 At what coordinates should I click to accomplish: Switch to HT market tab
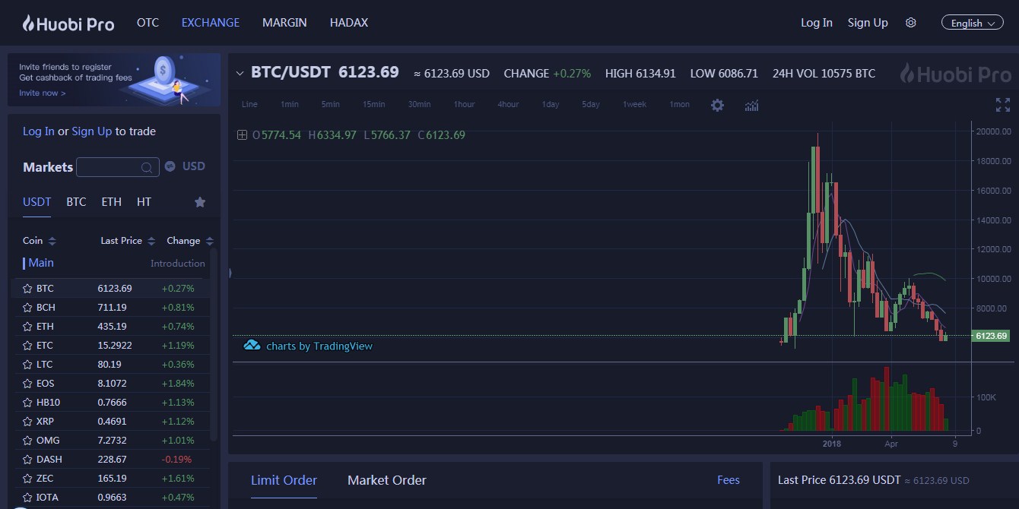pyautogui.click(x=144, y=202)
